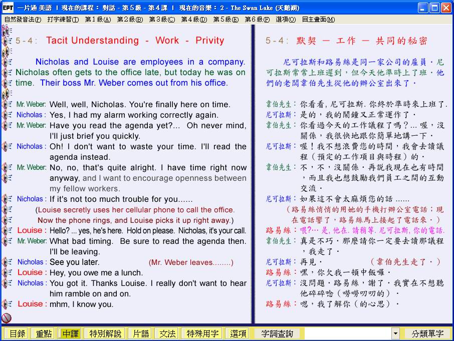Click the red stop icon at bottom left
The height and width of the screenshot is (341, 454).
7,317
